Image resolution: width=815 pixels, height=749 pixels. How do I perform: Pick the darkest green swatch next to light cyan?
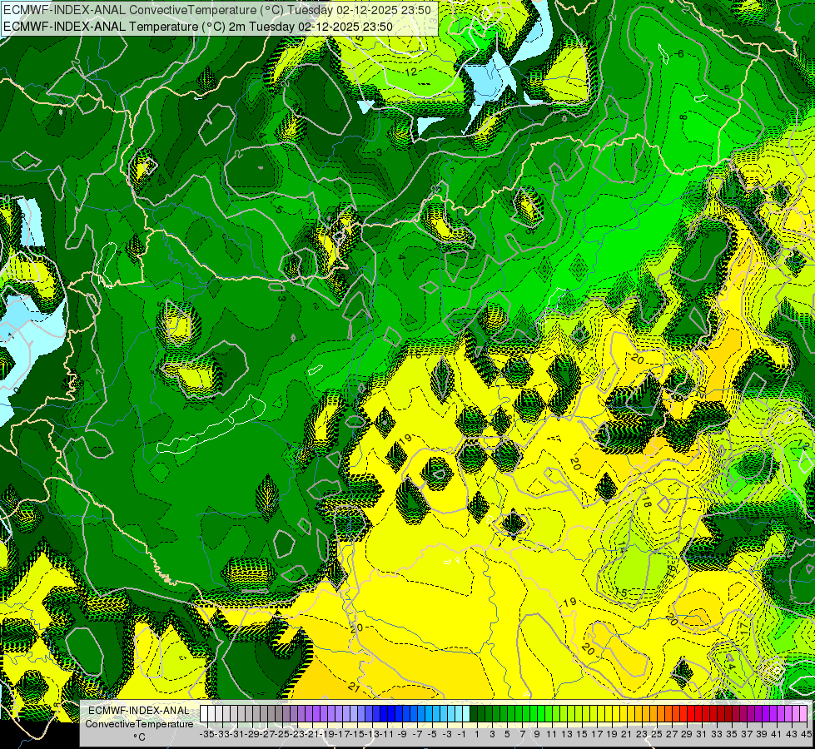[x=474, y=713]
